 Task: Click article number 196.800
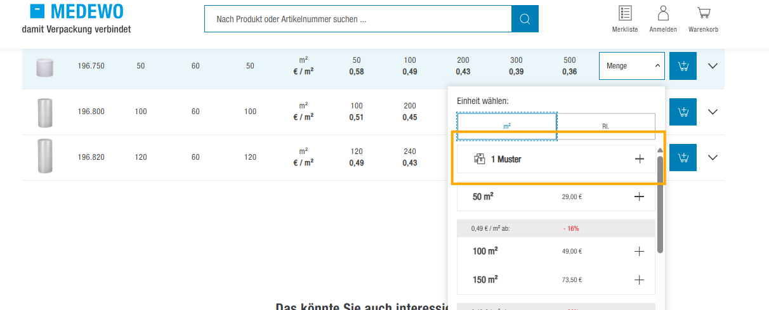[x=91, y=112]
